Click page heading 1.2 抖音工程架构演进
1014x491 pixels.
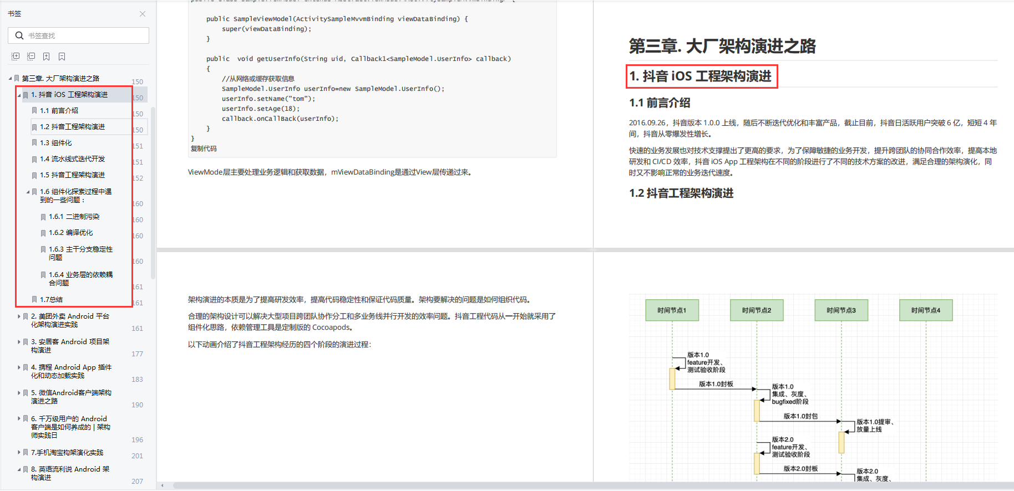681,193
